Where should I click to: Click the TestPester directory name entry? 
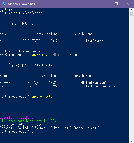[94, 41]
